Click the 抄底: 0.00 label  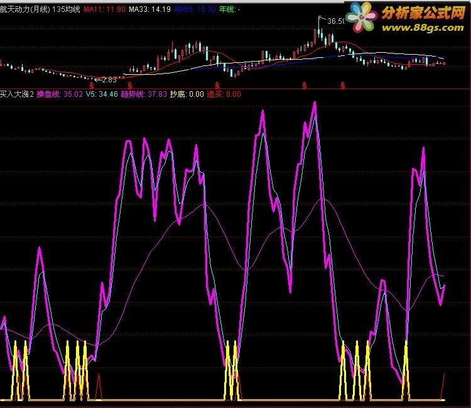click(187, 94)
